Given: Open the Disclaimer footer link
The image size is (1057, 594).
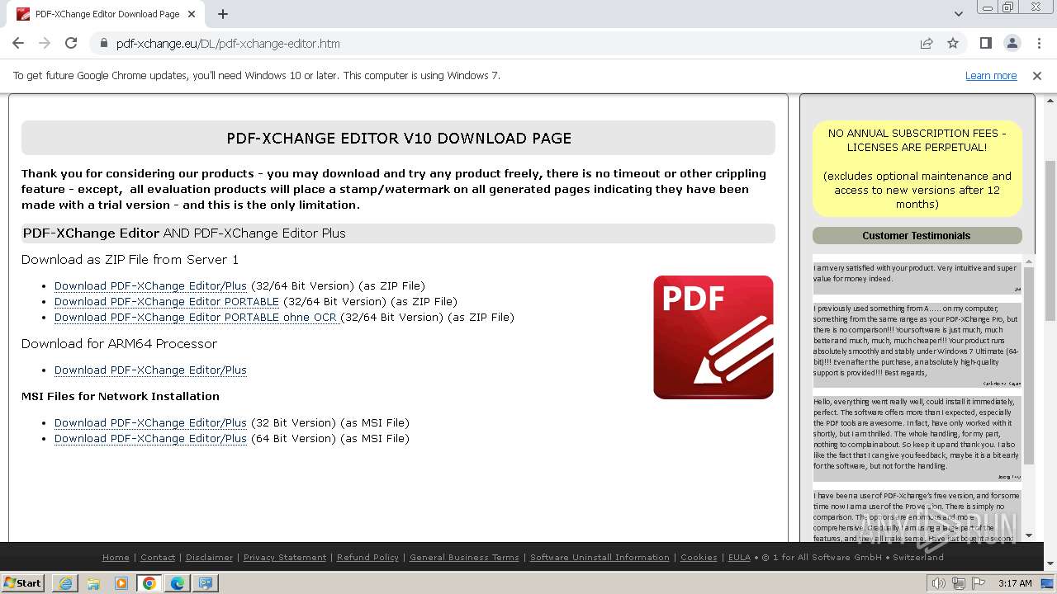Looking at the screenshot, I should click(x=209, y=557).
